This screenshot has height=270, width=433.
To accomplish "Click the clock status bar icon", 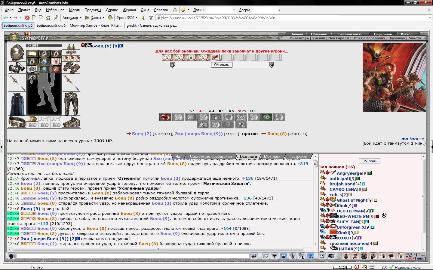I will 357,267.
